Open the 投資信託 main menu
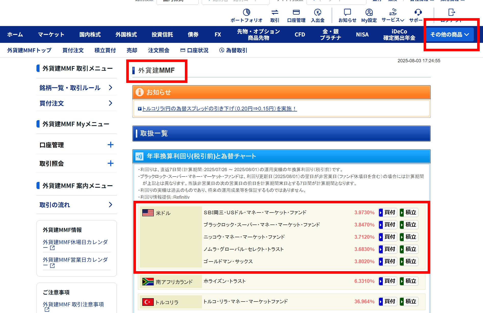This screenshot has width=483, height=313. [x=162, y=34]
